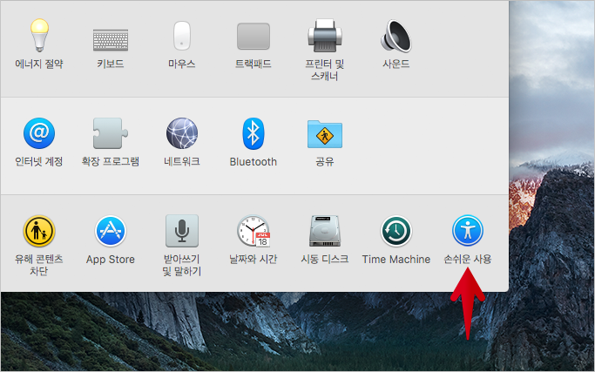The height and width of the screenshot is (372, 595).
Task: Click the Time Machine text label
Action: coord(396,260)
